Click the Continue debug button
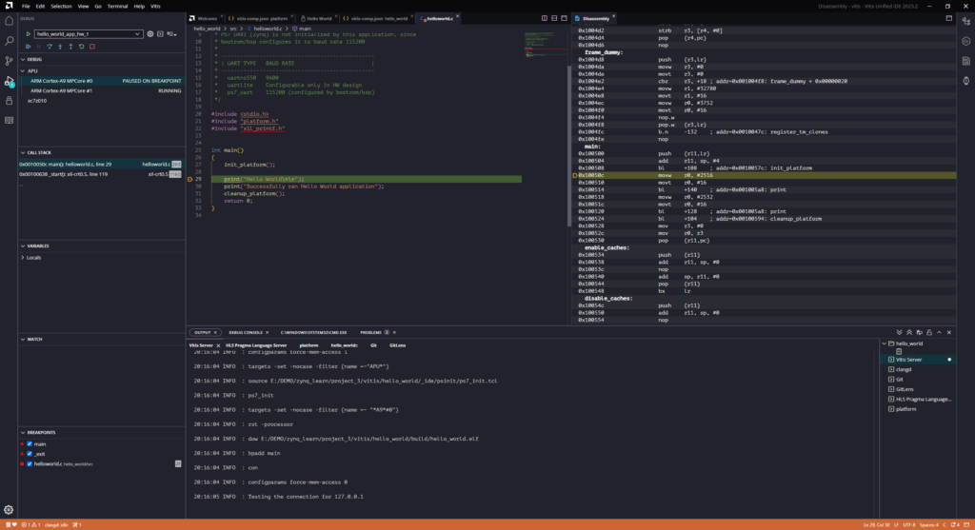The width and height of the screenshot is (975, 530). 28,47
